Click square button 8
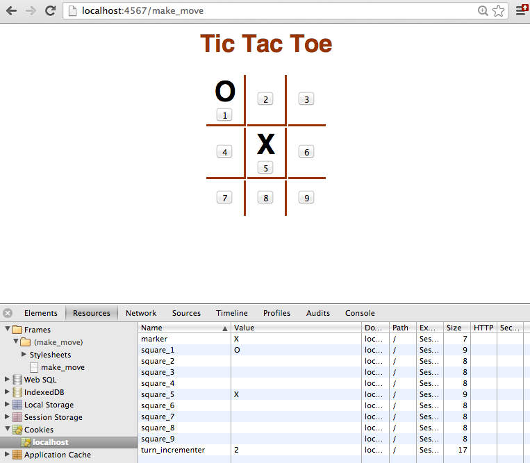530x463 pixels. [x=265, y=198]
